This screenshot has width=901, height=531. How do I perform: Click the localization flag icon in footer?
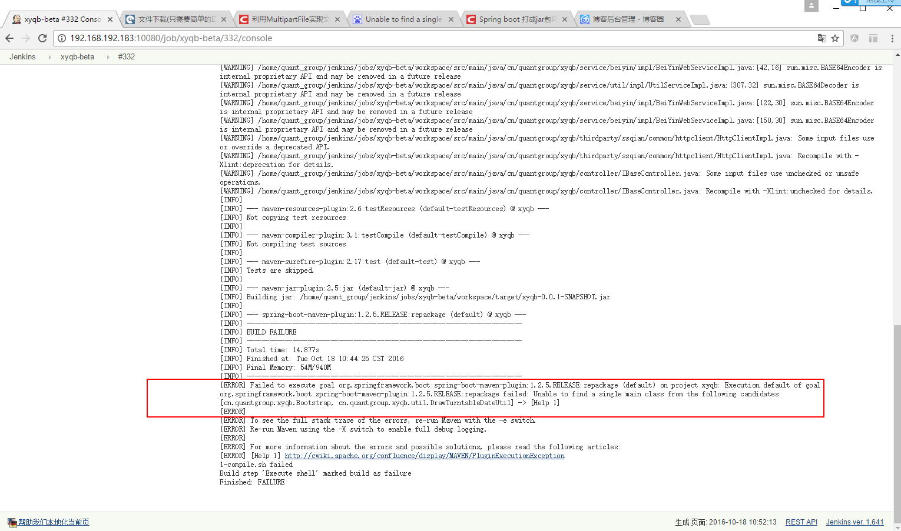point(12,522)
